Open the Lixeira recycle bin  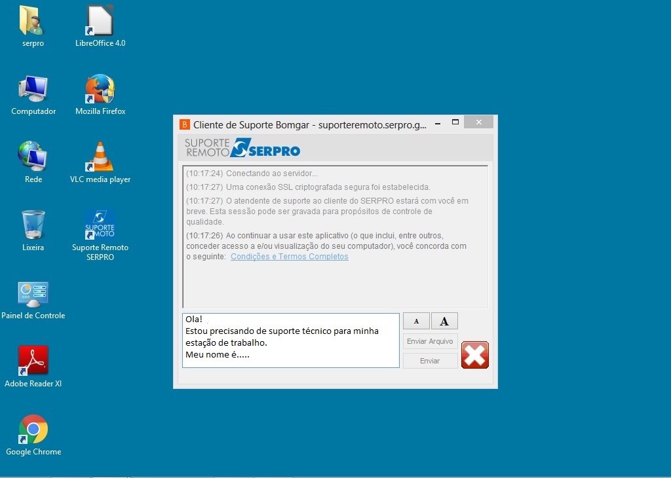point(33,231)
